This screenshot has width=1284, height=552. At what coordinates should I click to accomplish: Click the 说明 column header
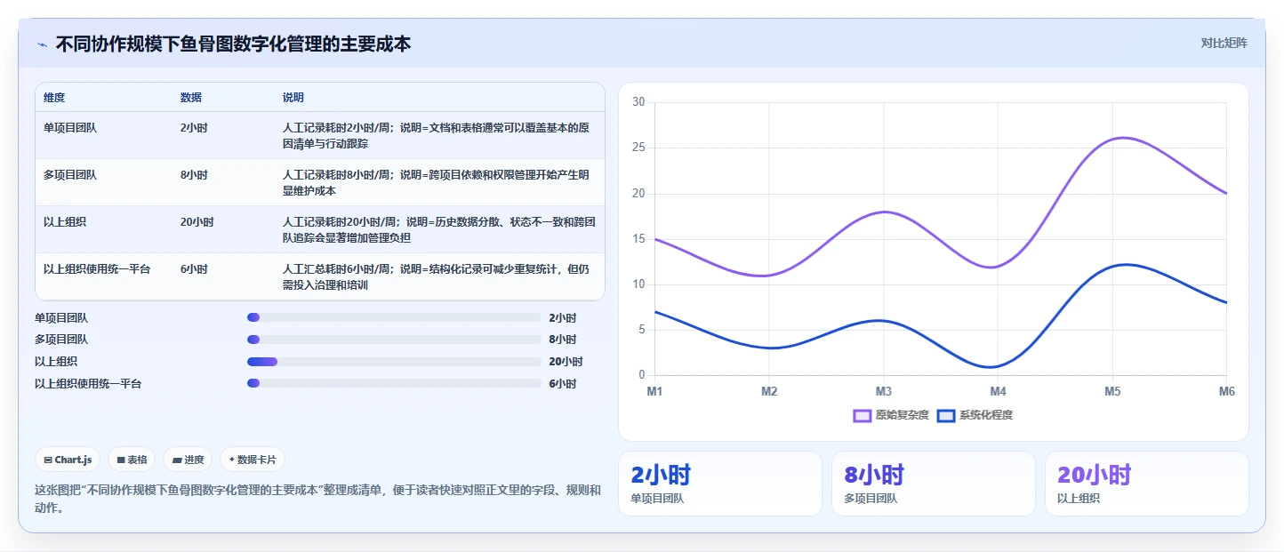[293, 97]
